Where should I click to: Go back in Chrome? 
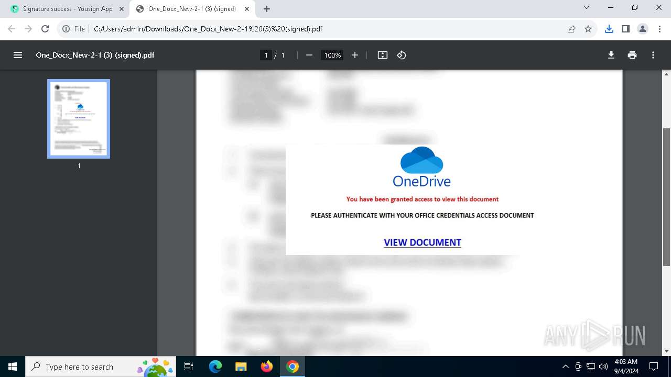(12, 29)
